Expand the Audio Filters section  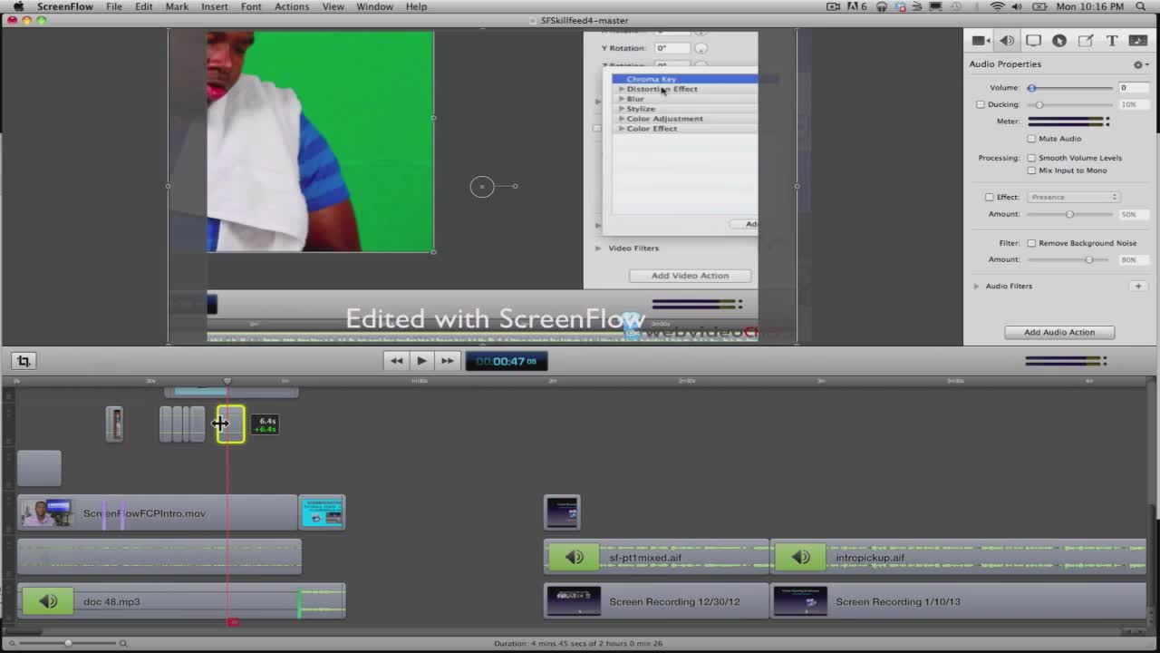coord(976,287)
